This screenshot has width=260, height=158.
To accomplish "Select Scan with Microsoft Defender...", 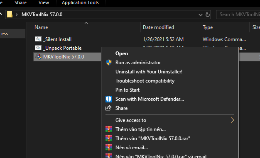I will click(x=150, y=99).
